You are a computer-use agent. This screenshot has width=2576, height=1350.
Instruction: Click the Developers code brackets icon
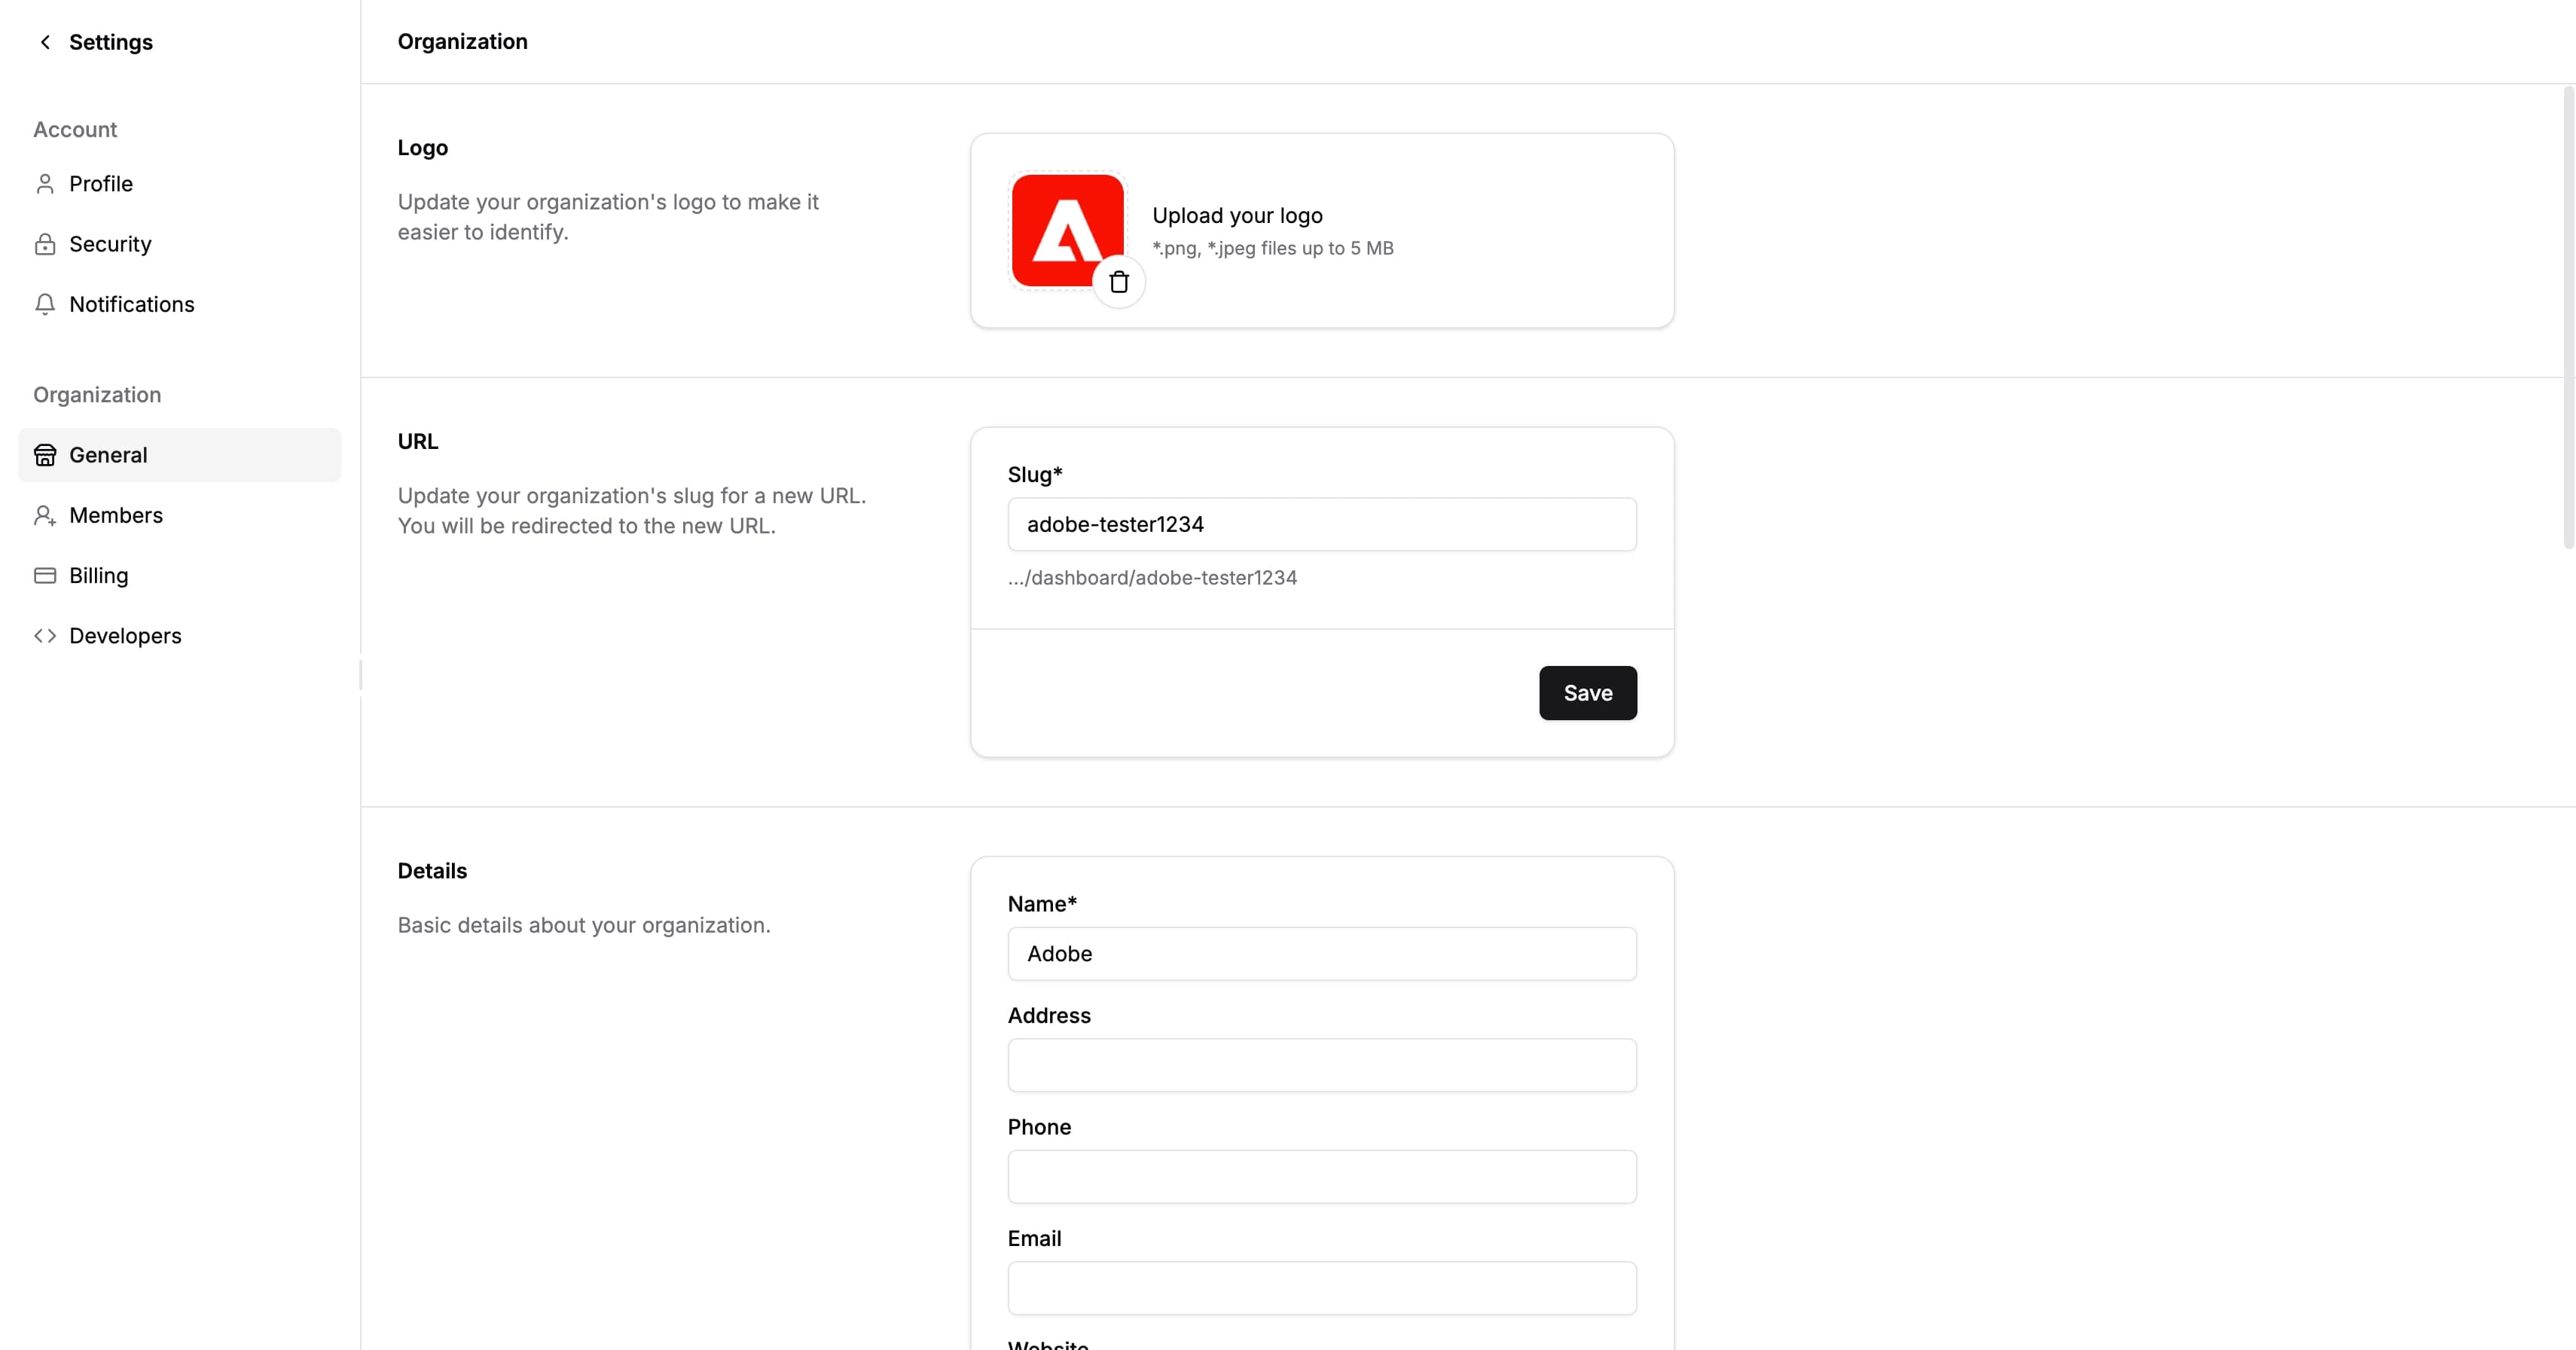coord(45,636)
